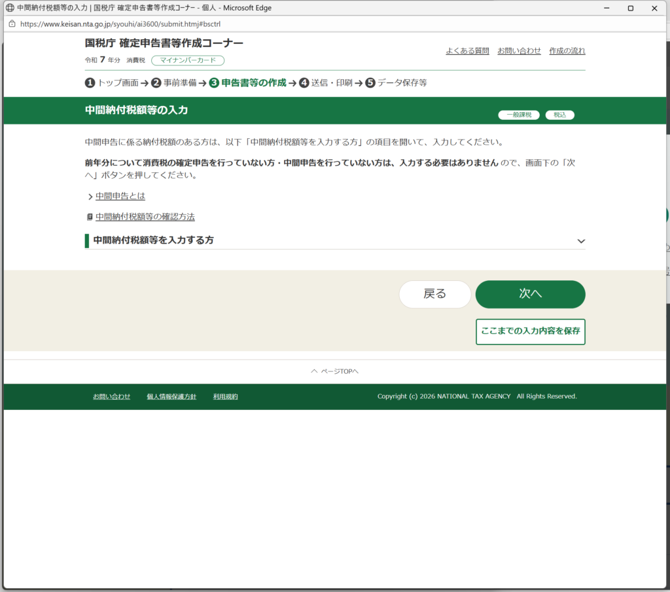Click the step 2 事前準備 number icon
This screenshot has width=670, height=592.
point(156,83)
